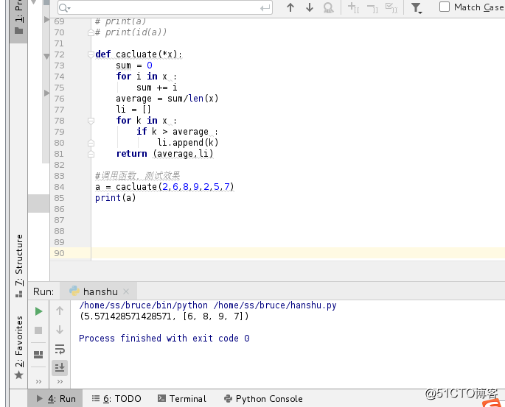Open the Python Console tool window

coord(263,399)
